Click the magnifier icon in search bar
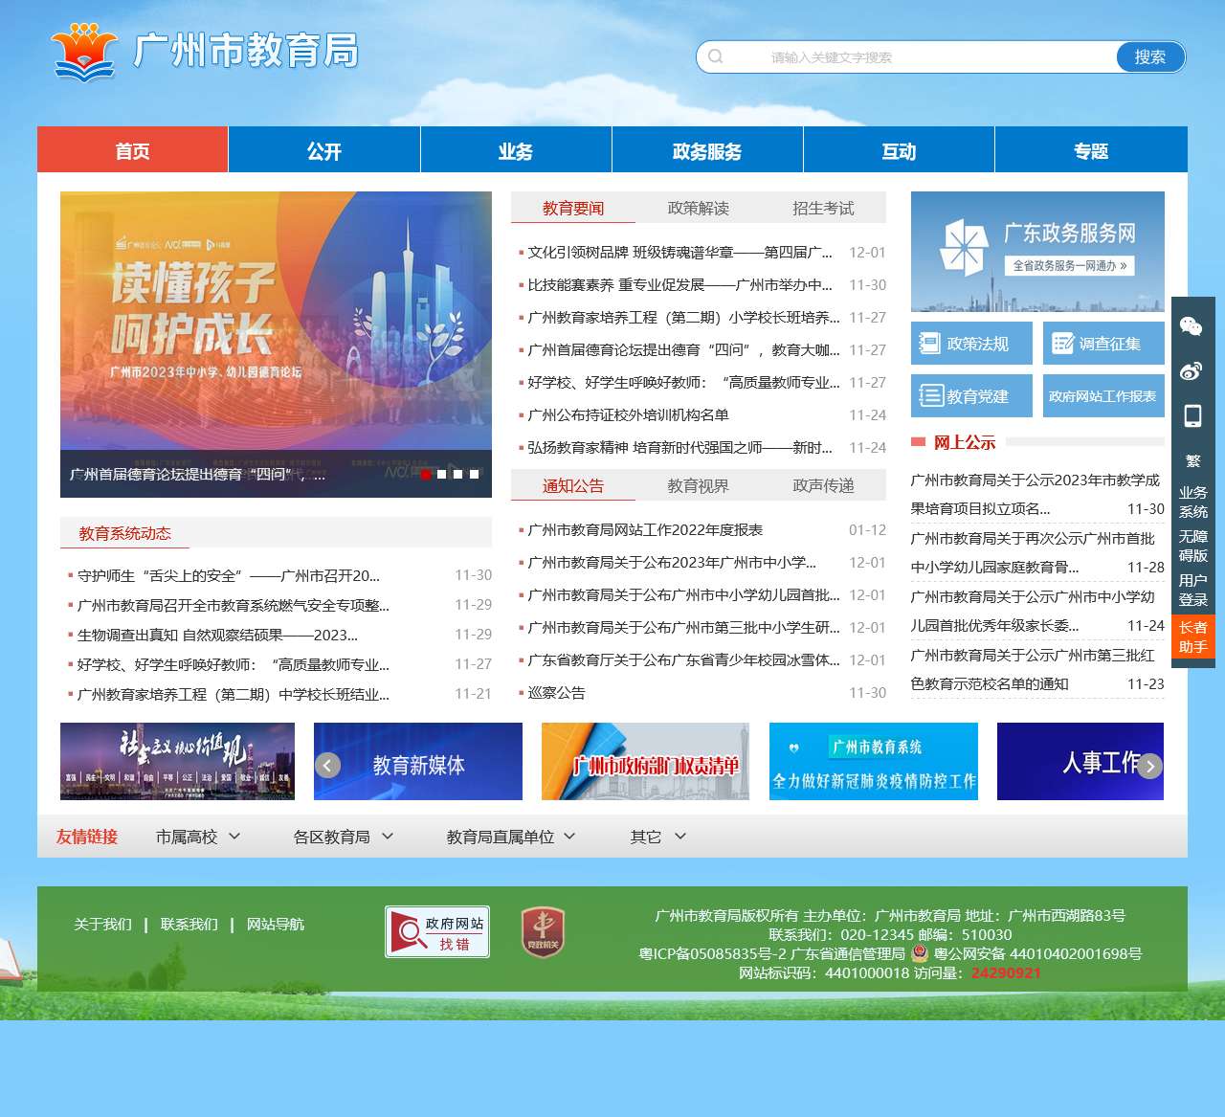 [x=716, y=56]
